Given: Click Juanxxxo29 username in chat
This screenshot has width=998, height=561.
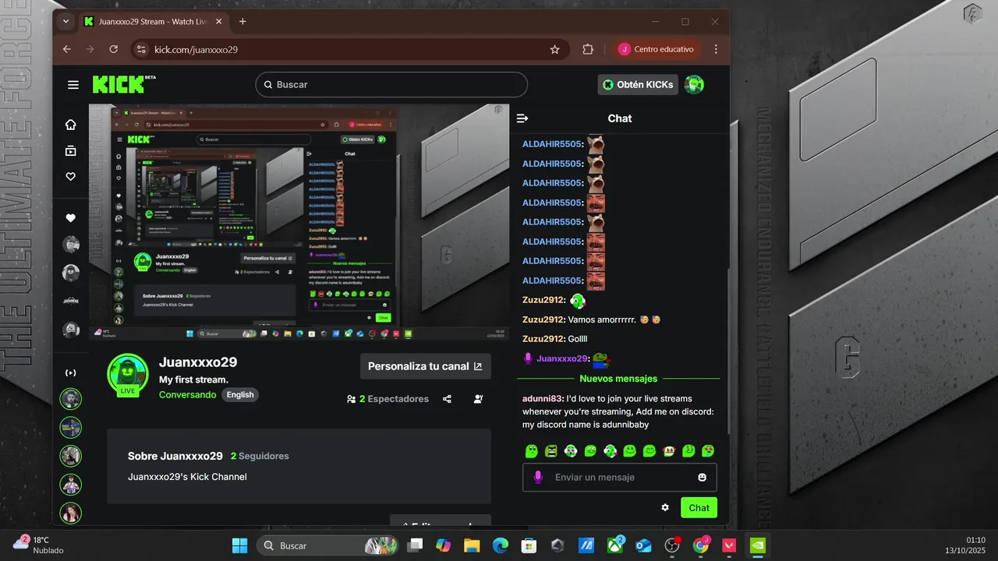Looking at the screenshot, I should tap(562, 358).
